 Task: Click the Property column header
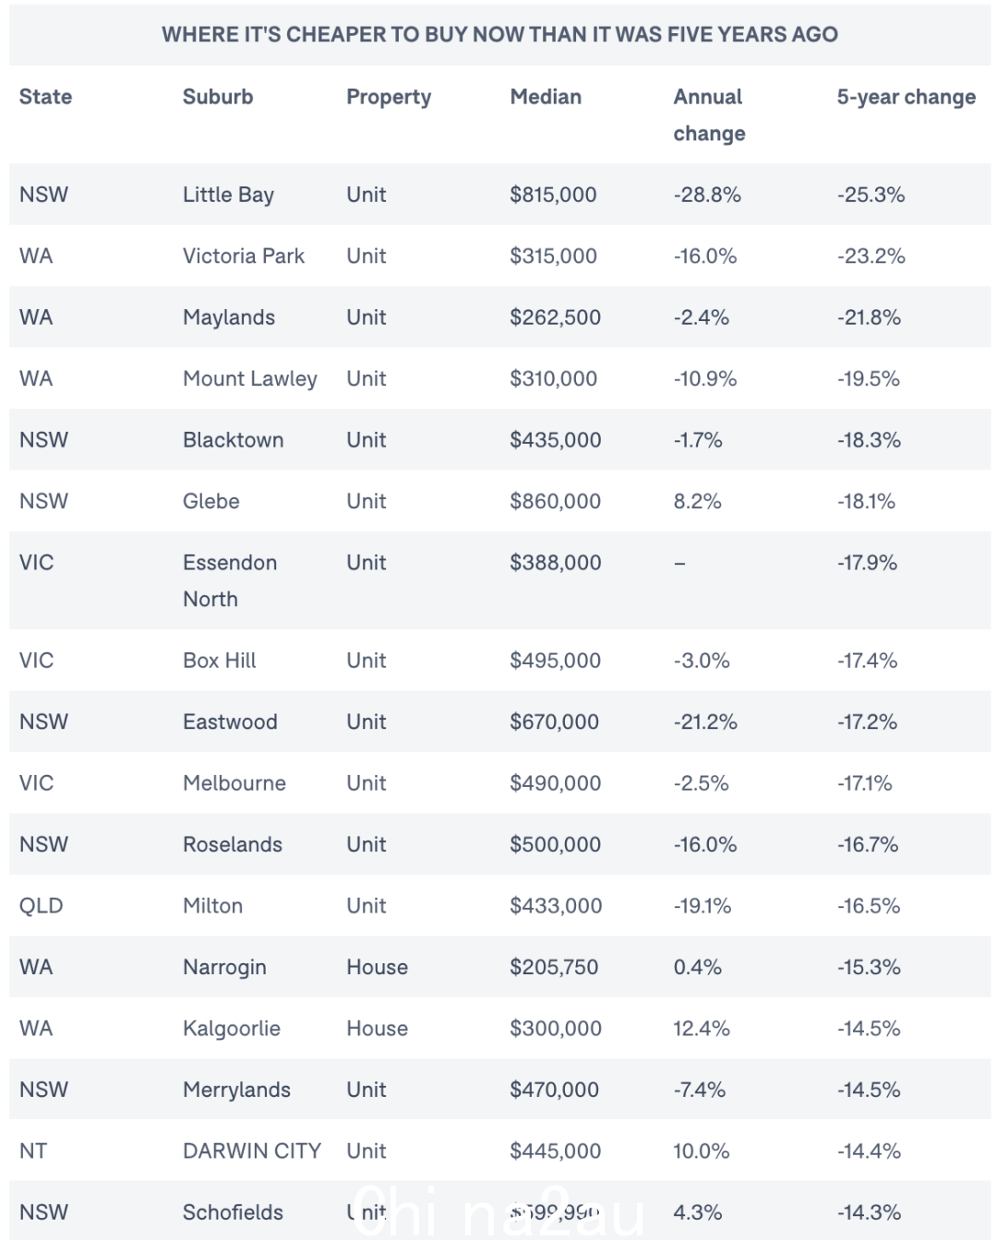tap(389, 98)
